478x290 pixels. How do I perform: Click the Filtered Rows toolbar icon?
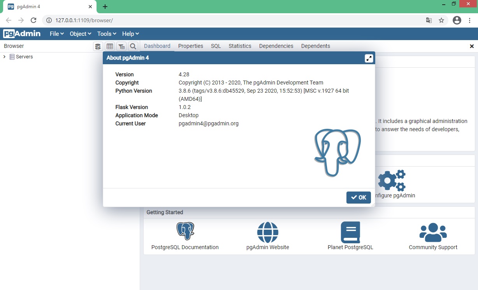click(121, 46)
